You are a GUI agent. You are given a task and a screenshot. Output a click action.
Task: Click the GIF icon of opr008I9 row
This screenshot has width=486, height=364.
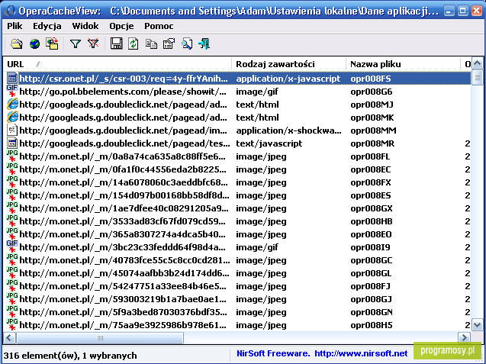coord(12,246)
